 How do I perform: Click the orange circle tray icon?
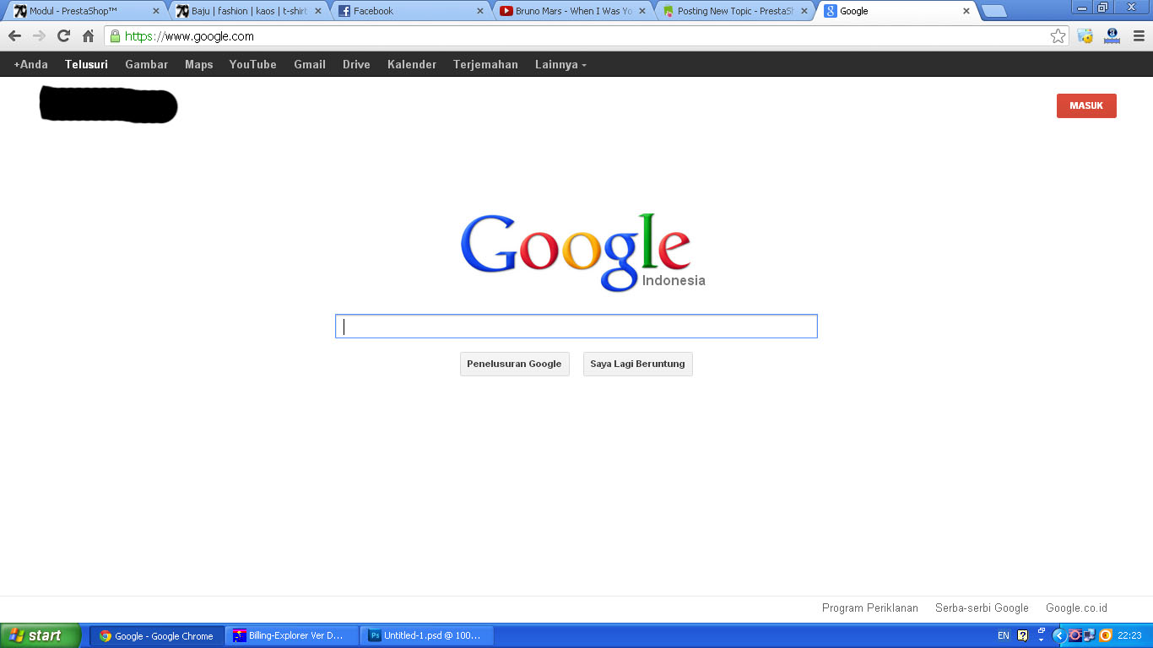(1106, 635)
